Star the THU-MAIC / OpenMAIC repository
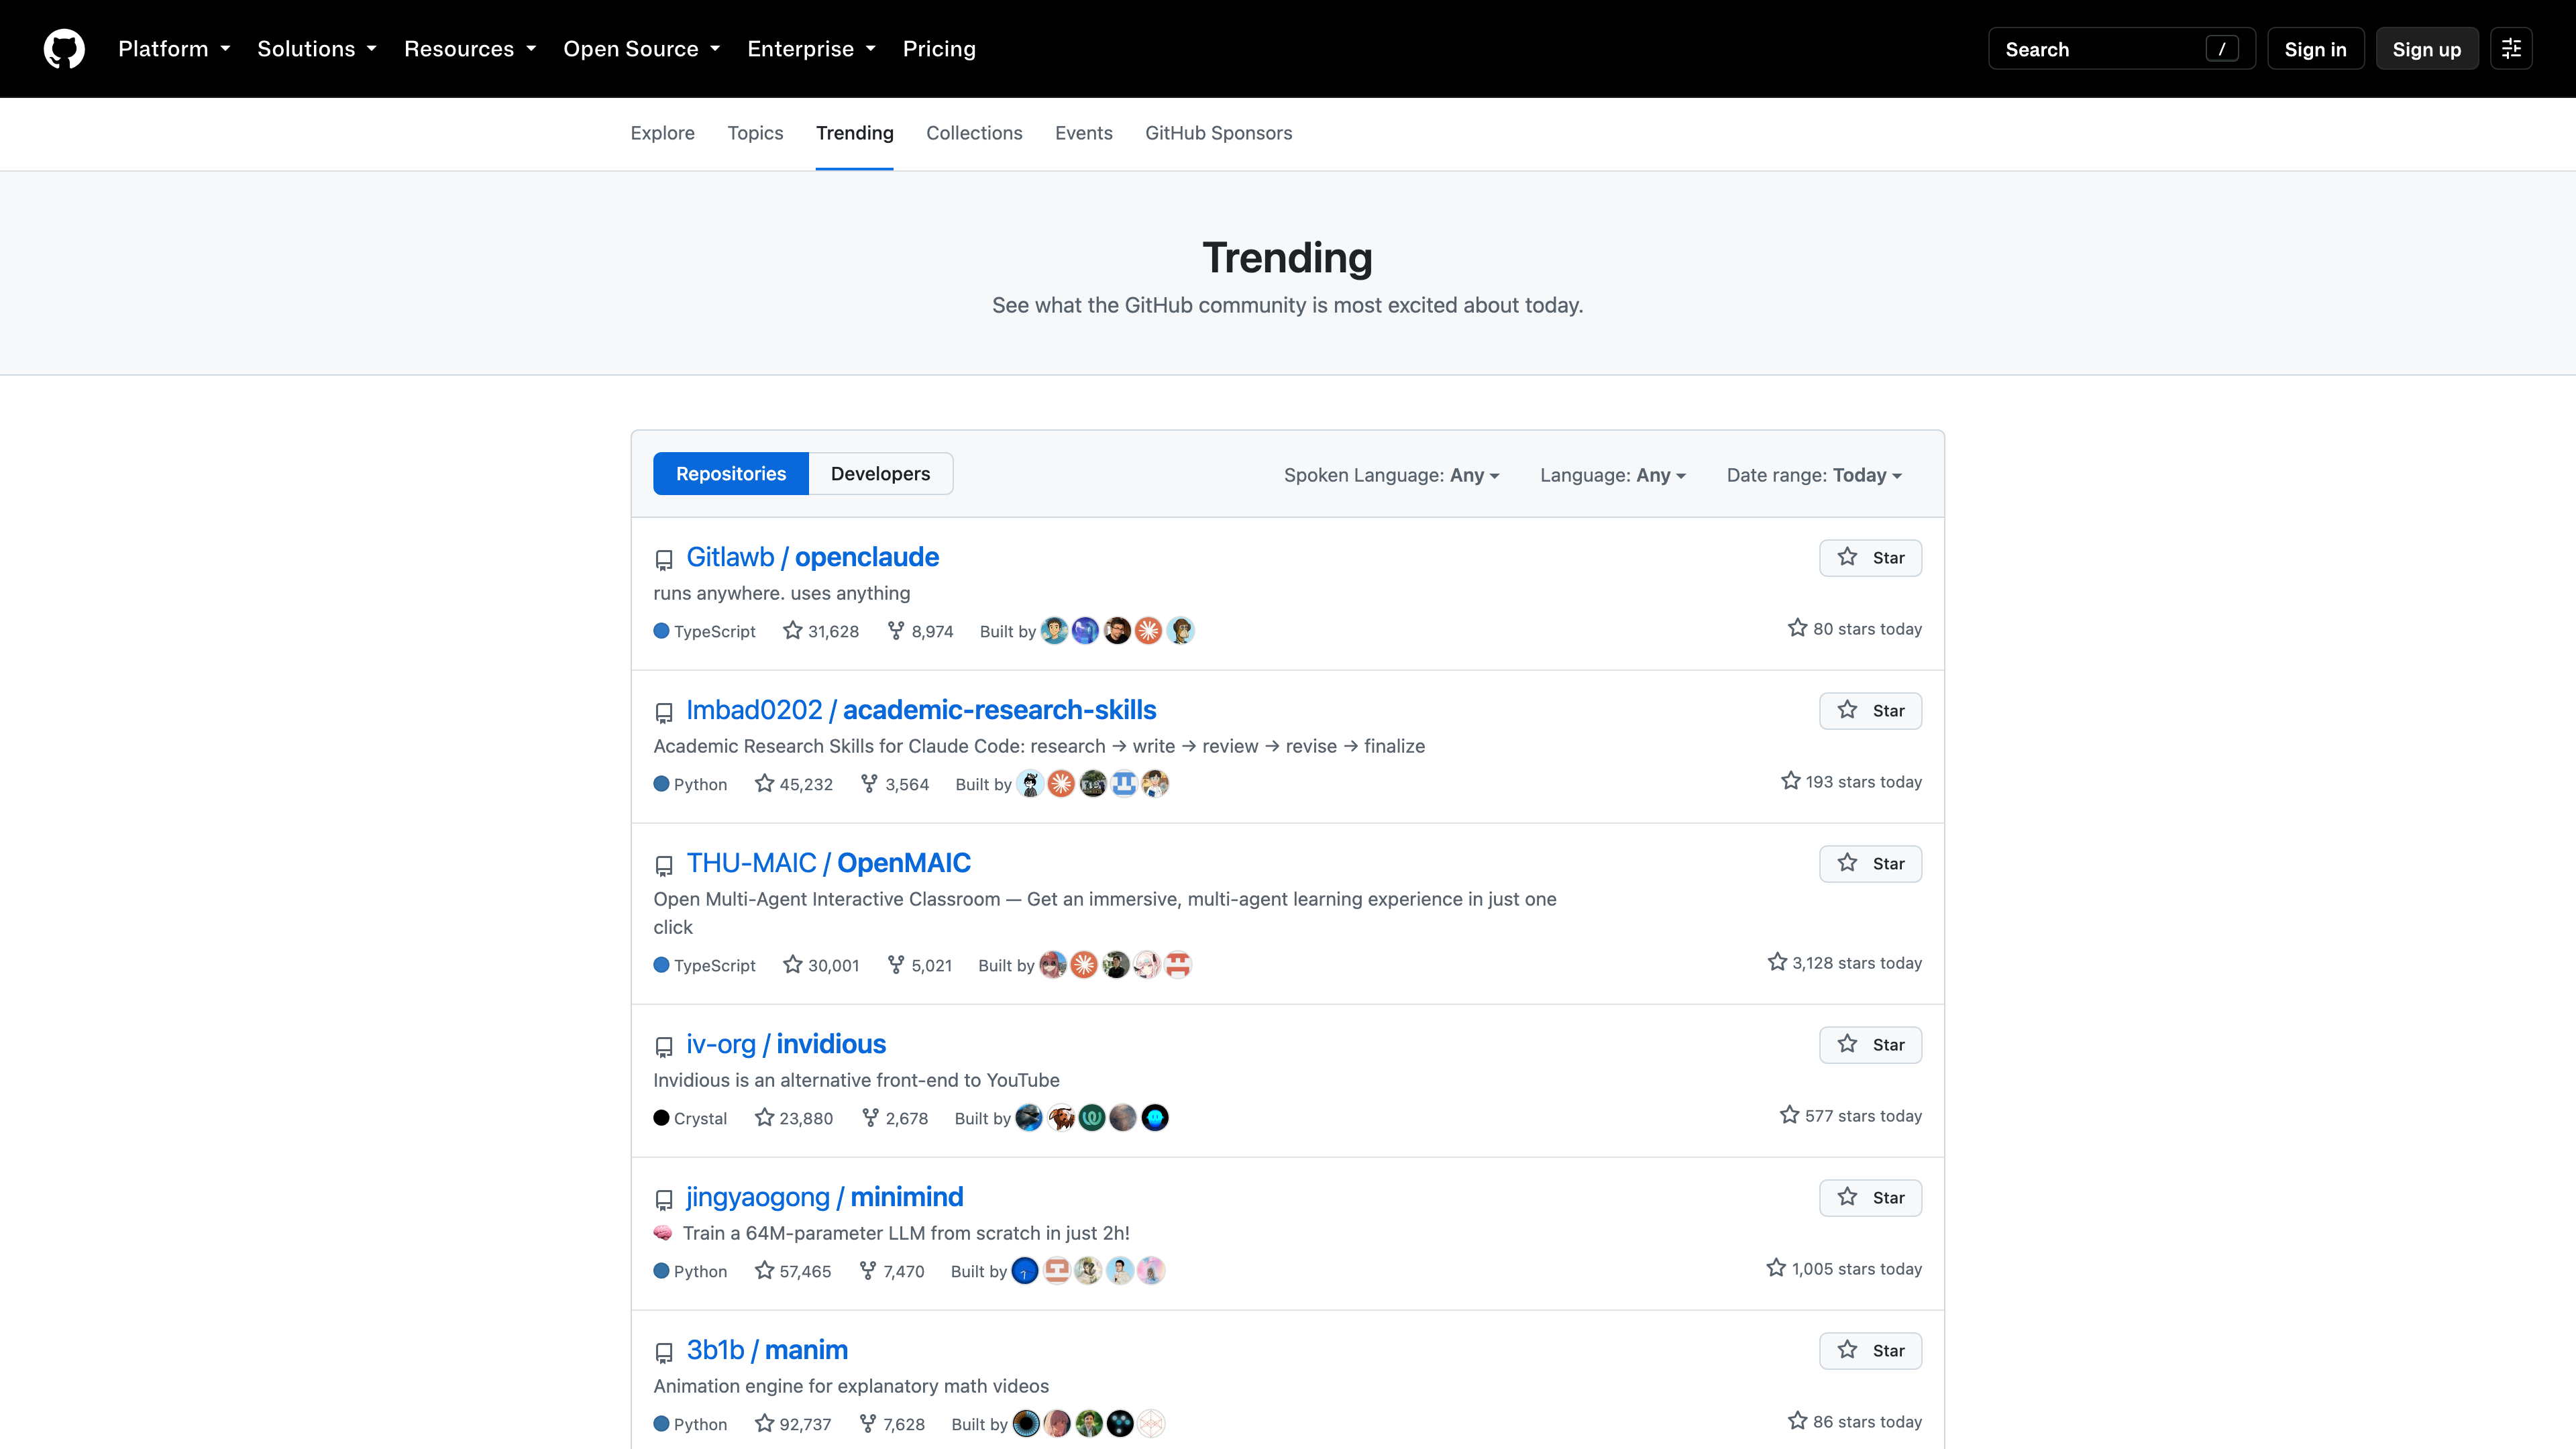Viewport: 2576px width, 1449px height. pos(1870,864)
